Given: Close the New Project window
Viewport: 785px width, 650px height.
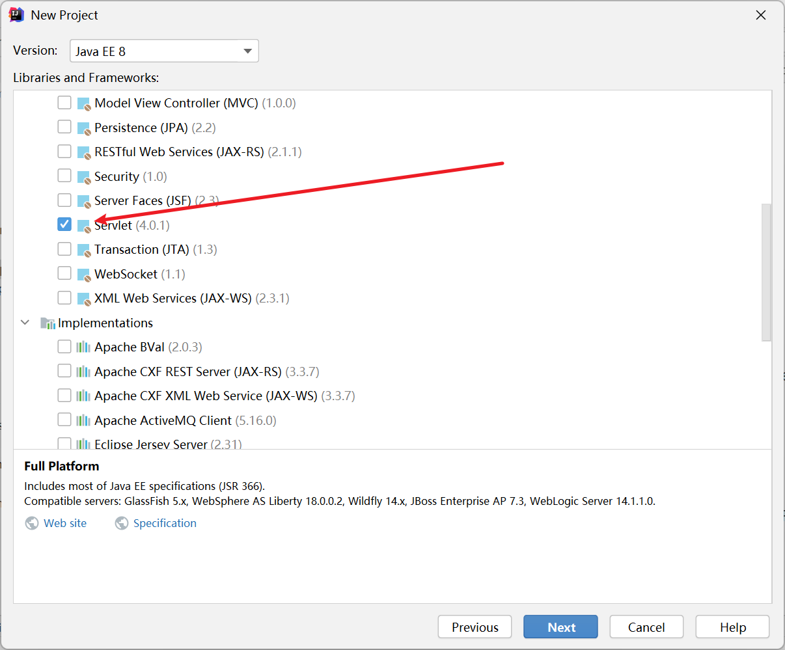Looking at the screenshot, I should [760, 15].
